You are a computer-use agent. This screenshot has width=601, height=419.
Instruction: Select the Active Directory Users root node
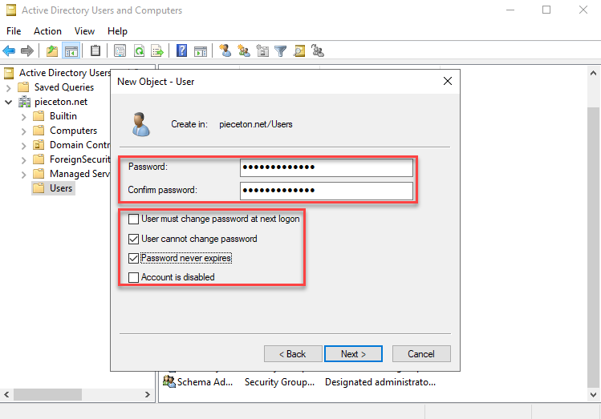point(64,73)
